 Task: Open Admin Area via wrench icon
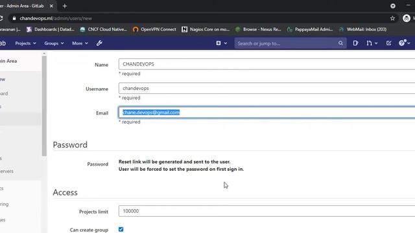(99, 43)
